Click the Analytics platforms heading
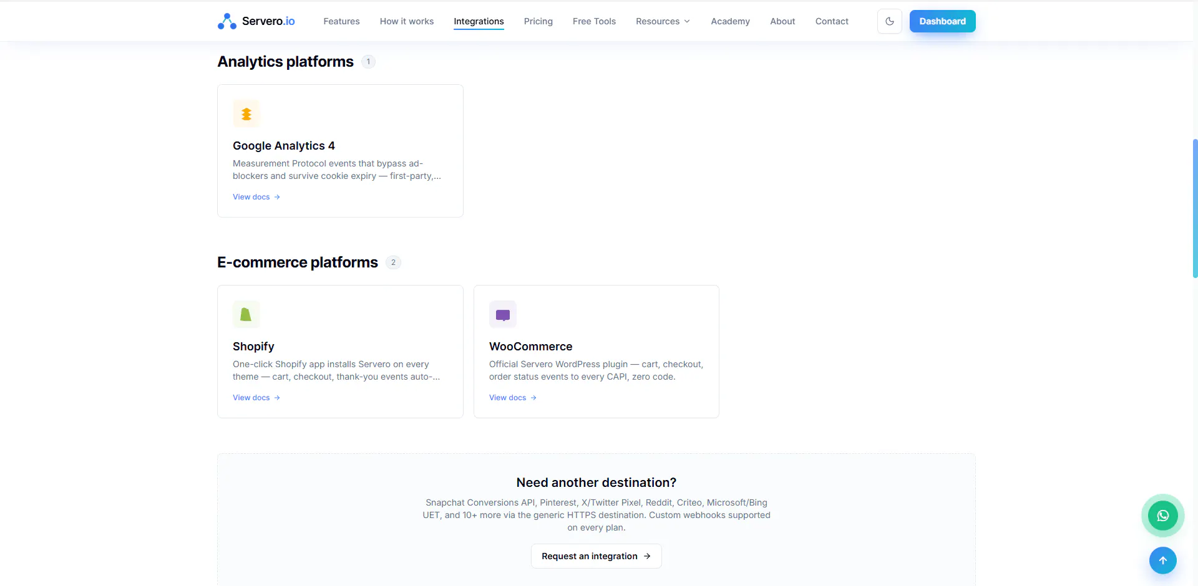 (285, 62)
